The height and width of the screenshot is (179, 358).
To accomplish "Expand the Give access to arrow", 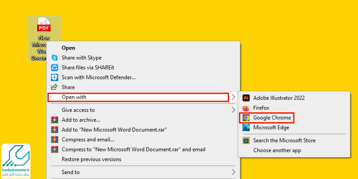I will click(x=233, y=110).
